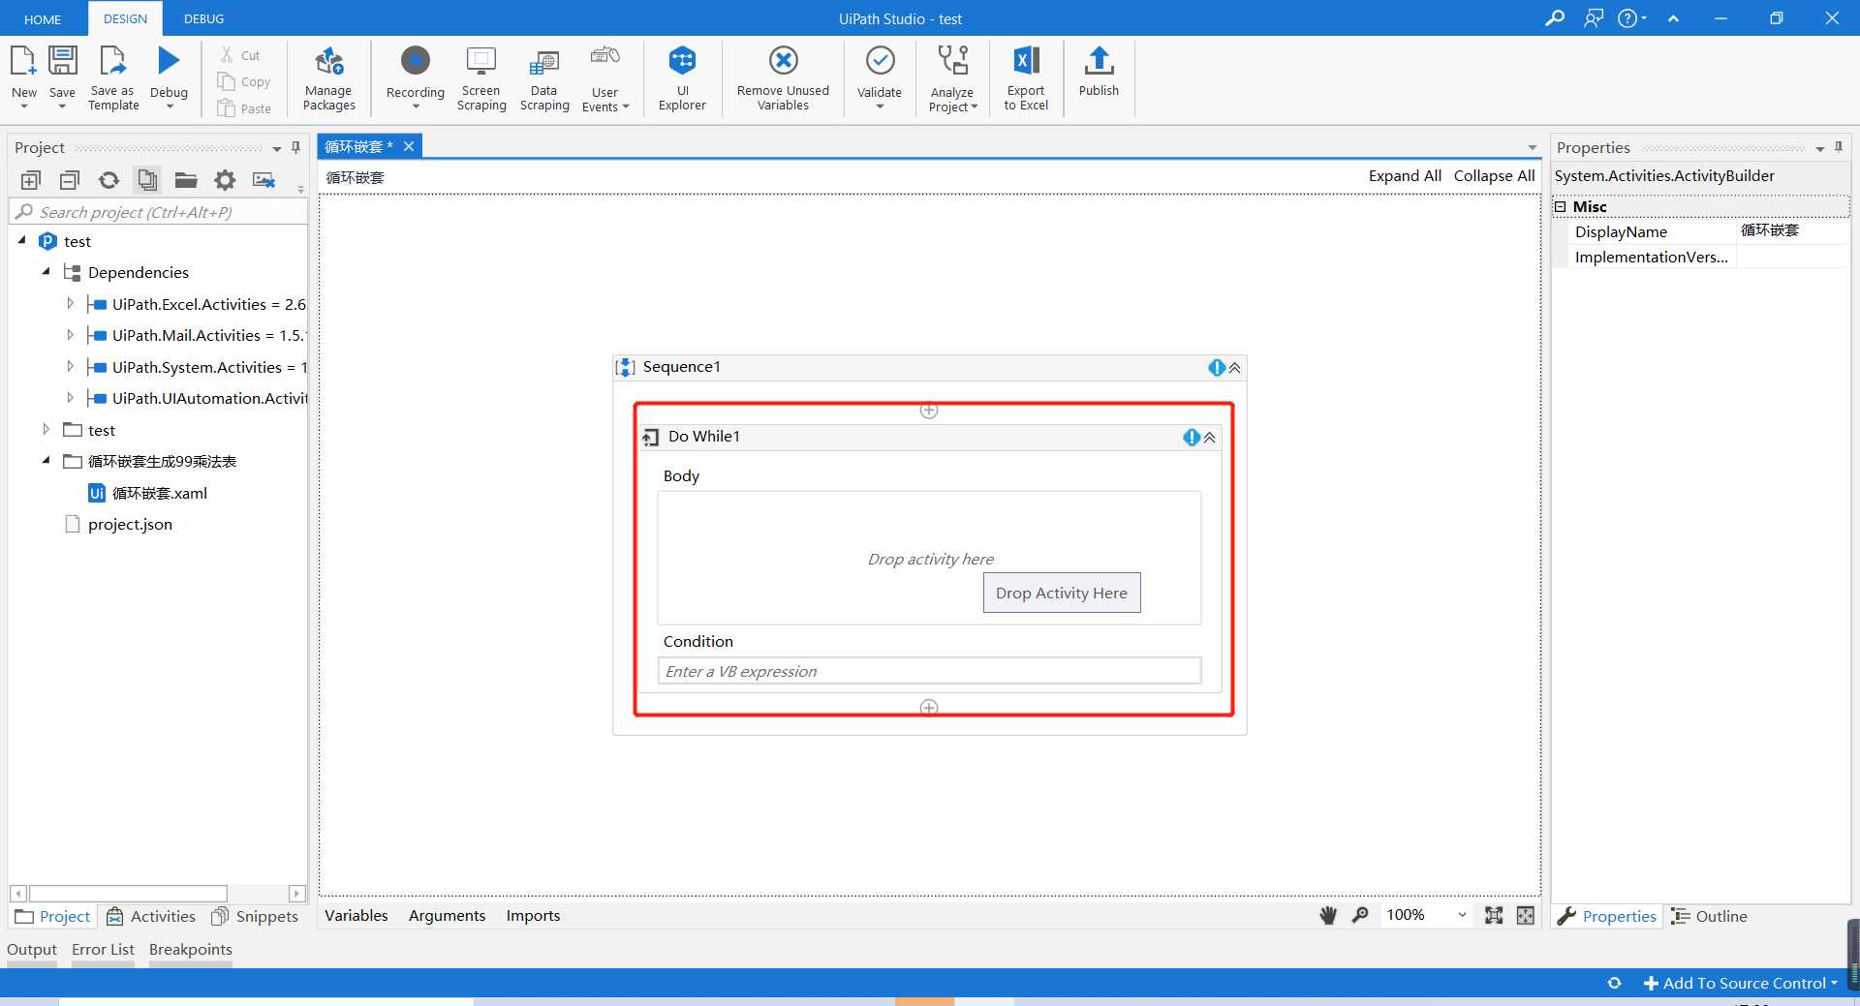Click the Sequence1 warning icon
The image size is (1860, 1006).
click(x=1217, y=368)
